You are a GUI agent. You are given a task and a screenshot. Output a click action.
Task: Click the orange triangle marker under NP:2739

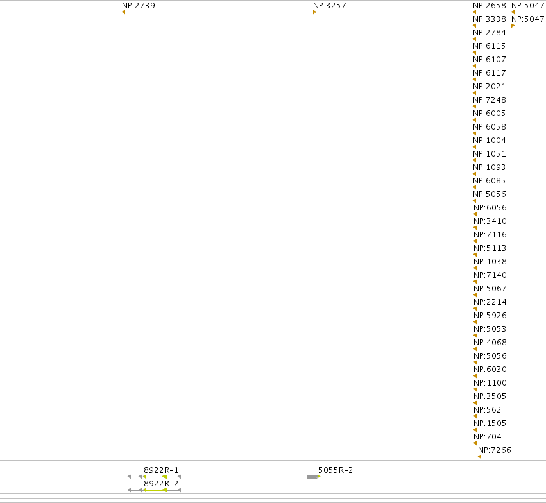(x=123, y=12)
